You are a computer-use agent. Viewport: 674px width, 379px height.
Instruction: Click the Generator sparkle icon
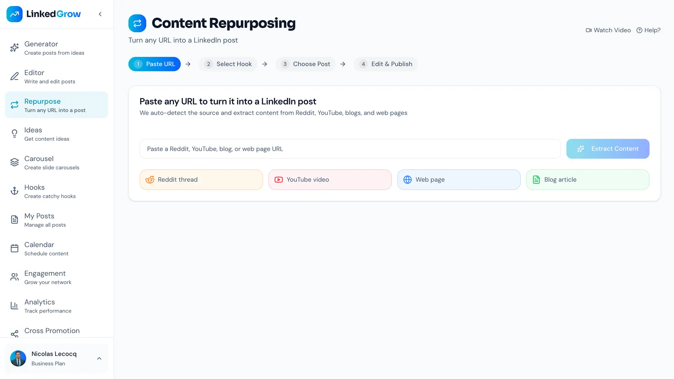pyautogui.click(x=14, y=48)
